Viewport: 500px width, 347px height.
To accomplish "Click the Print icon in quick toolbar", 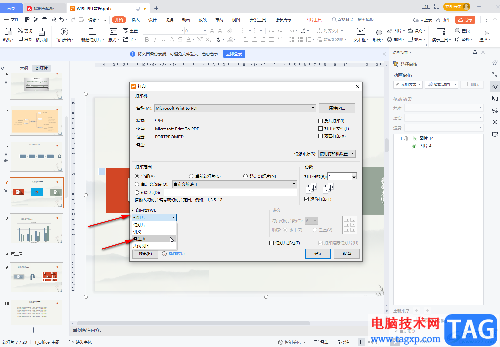I will point(45,20).
